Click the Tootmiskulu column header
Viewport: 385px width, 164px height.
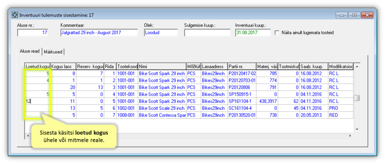click(289, 66)
